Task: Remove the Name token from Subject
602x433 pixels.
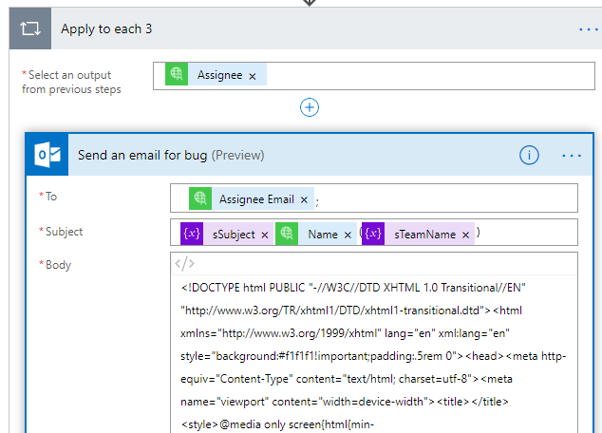Action: pyautogui.click(x=348, y=234)
